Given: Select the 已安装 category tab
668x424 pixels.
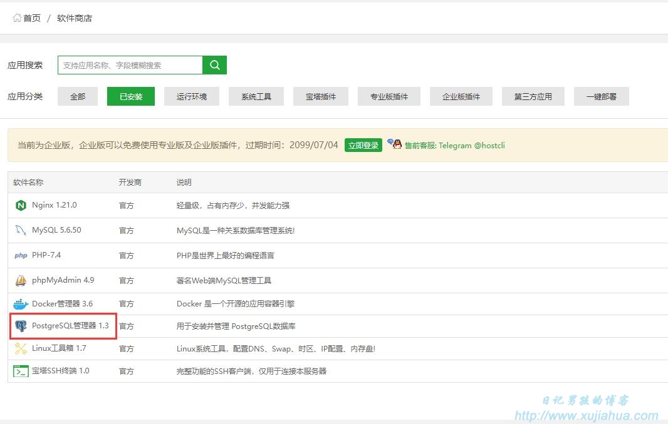Looking at the screenshot, I should pyautogui.click(x=131, y=96).
